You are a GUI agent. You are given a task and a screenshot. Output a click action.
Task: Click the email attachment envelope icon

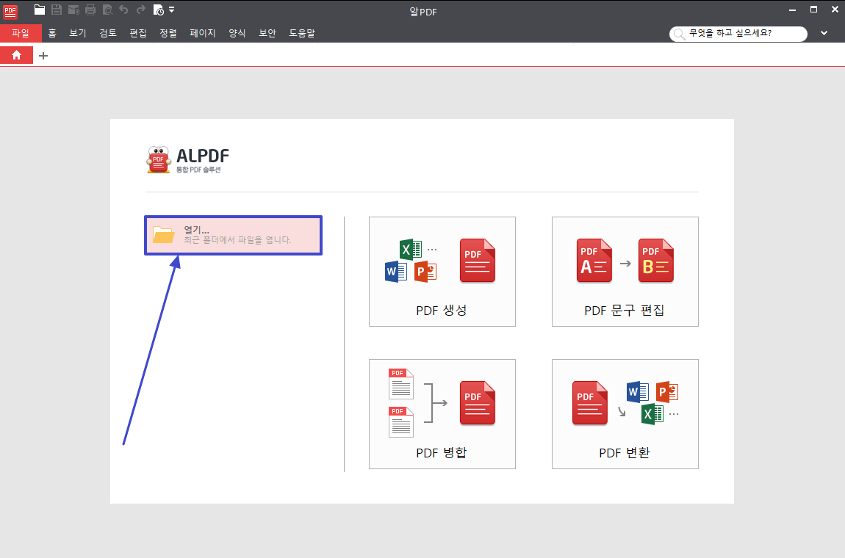click(x=73, y=9)
